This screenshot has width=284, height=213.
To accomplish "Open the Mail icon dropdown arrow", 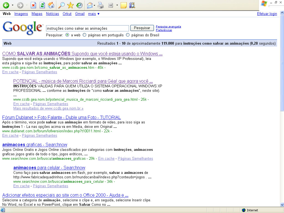I will coord(95,5).
